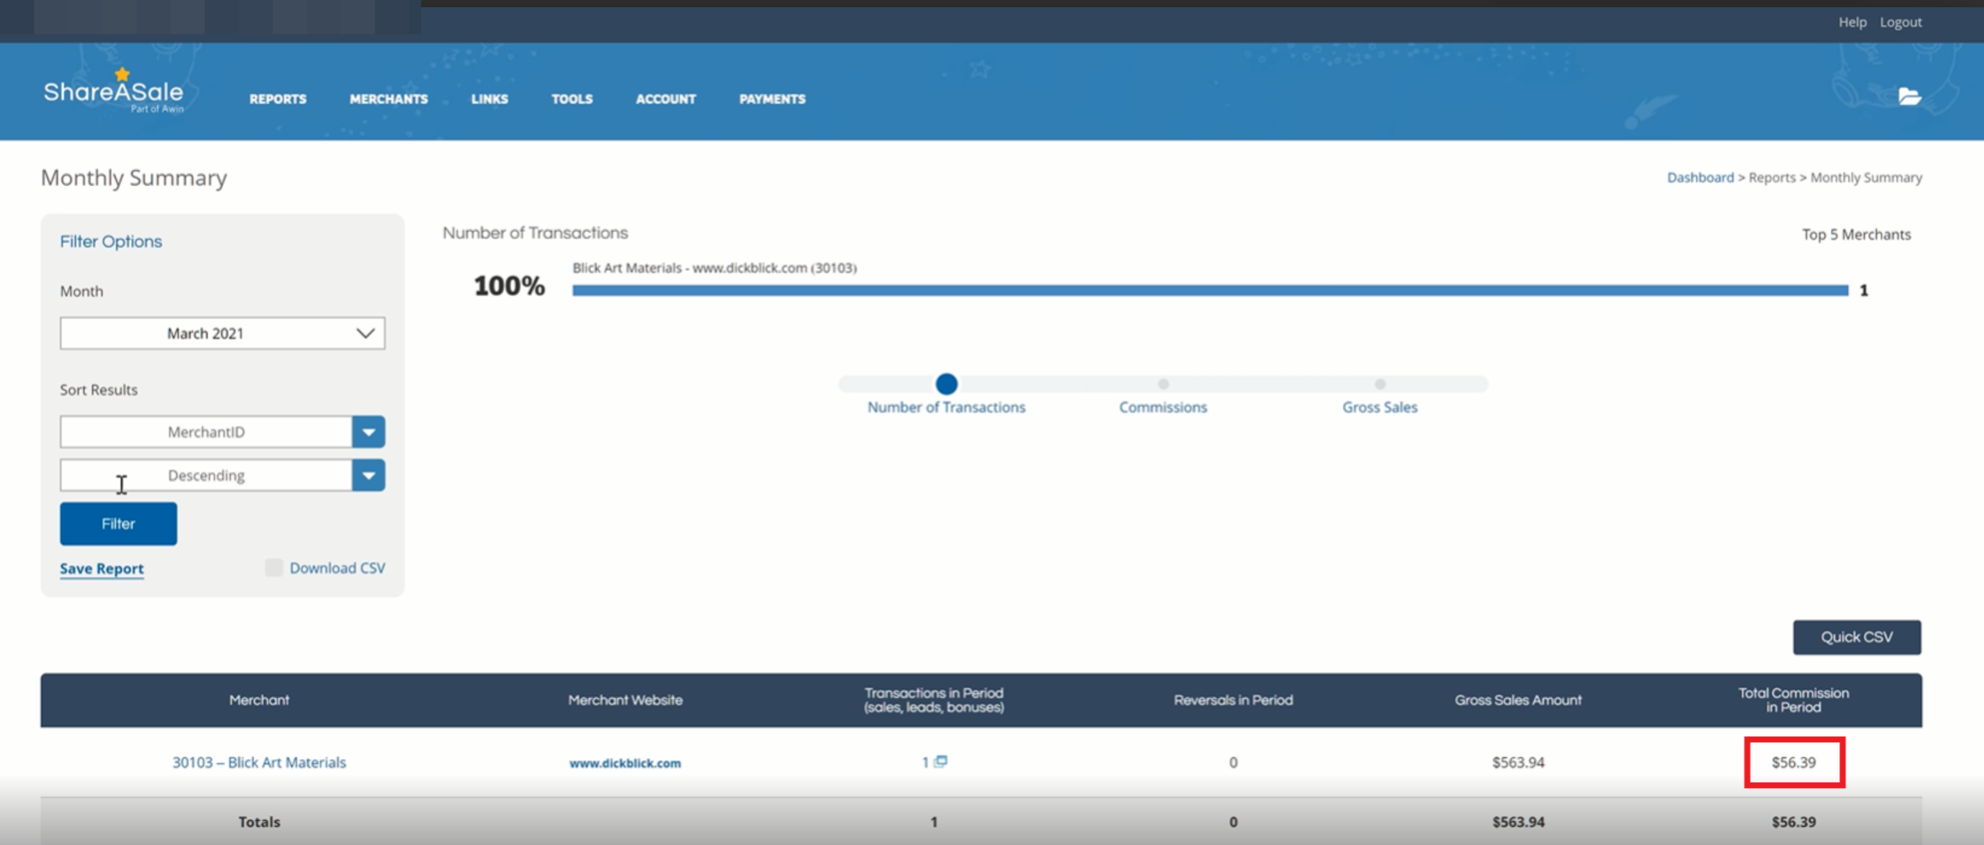Open transaction details icon next to 1
Viewport: 1984px width, 845px height.
[x=941, y=761]
